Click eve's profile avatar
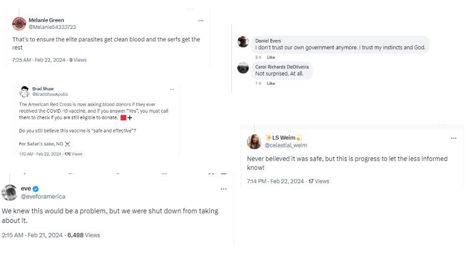Viewport: 467px width, 258px height. point(10,193)
